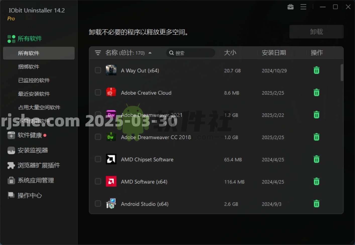Click the A Way Out game icon

pos(111,70)
